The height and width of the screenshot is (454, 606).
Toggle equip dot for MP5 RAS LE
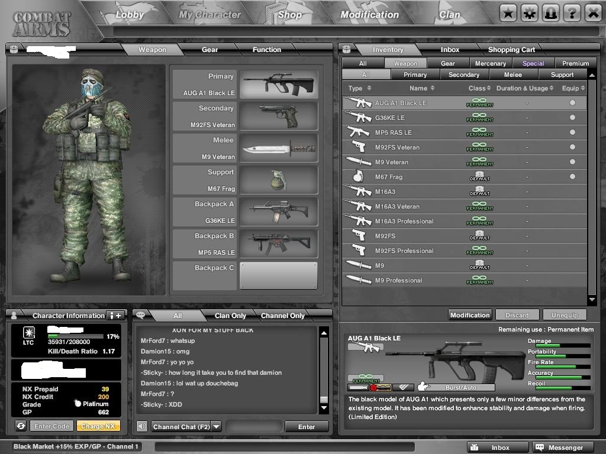pos(572,132)
